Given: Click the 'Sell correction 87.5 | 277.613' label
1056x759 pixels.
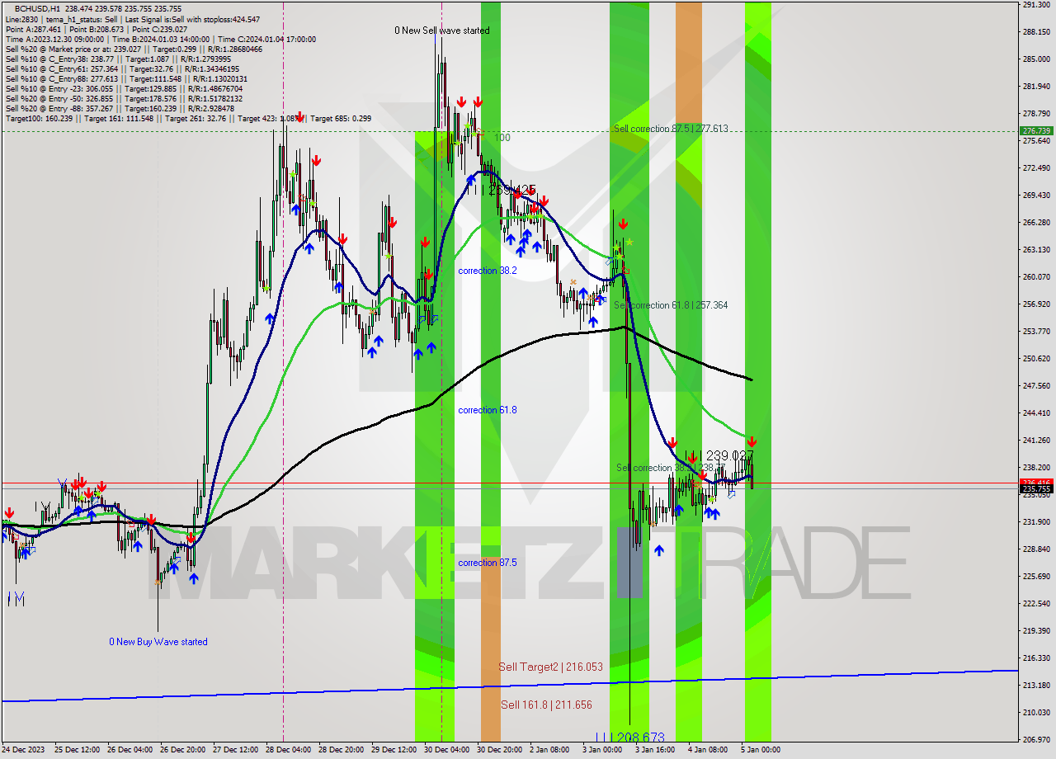Looking at the screenshot, I should pyautogui.click(x=671, y=129).
